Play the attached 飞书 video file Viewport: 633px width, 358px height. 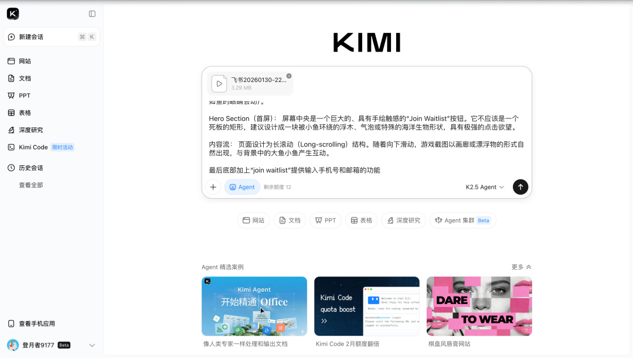point(219,84)
